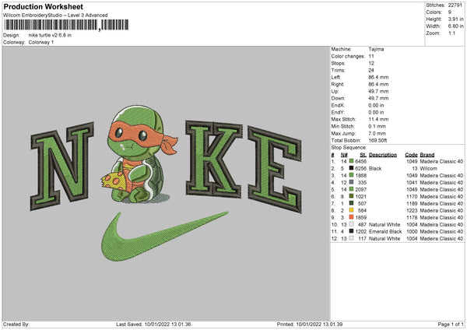467x330 pixels.
Task: Click 'Wilcom EmbroideryStudio – Level 3 Advanced' text
Action: click(55, 16)
